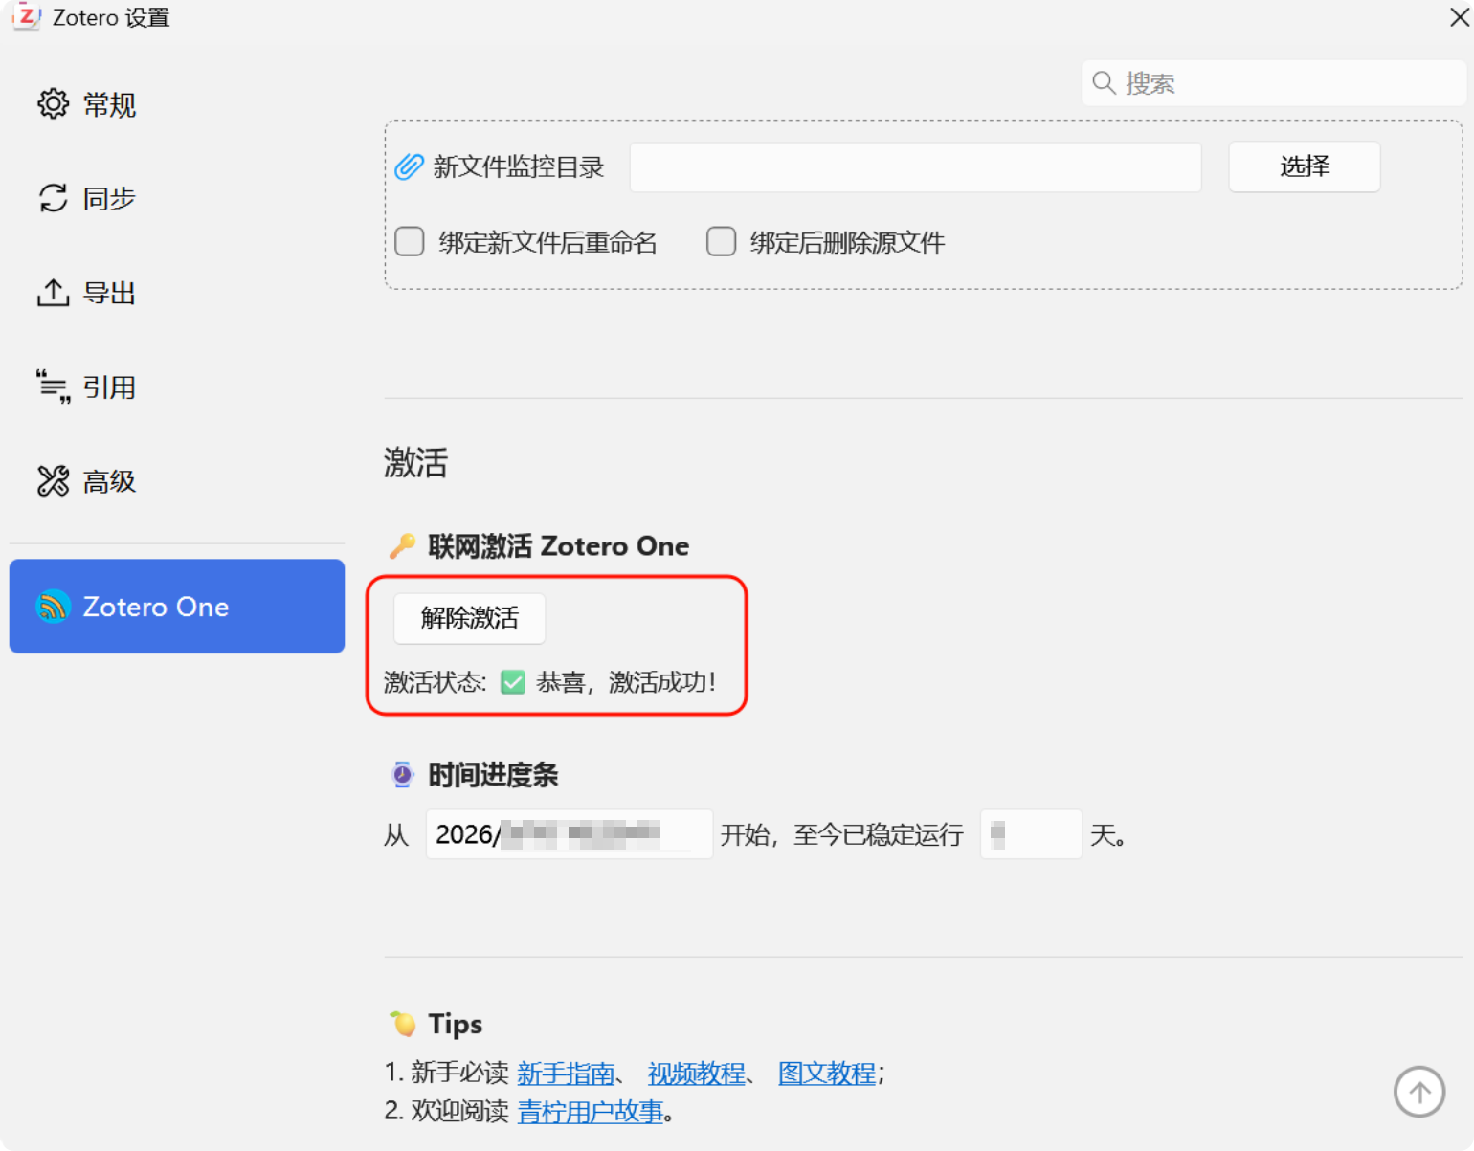Click the Zotero One feed icon in sidebar

54,607
